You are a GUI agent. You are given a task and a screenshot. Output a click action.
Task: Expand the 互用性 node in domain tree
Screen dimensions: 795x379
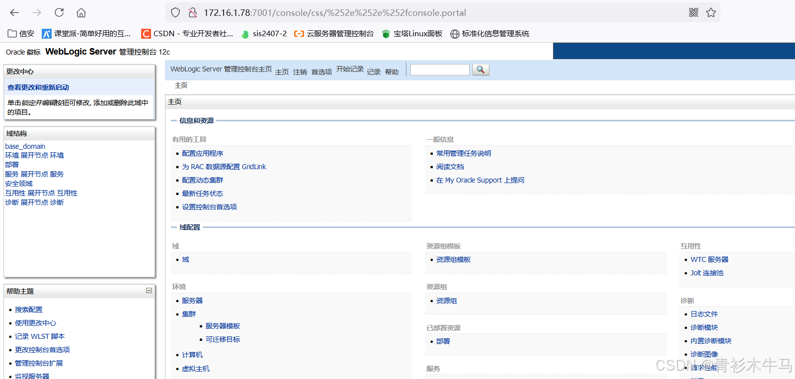pyautogui.click(x=42, y=193)
